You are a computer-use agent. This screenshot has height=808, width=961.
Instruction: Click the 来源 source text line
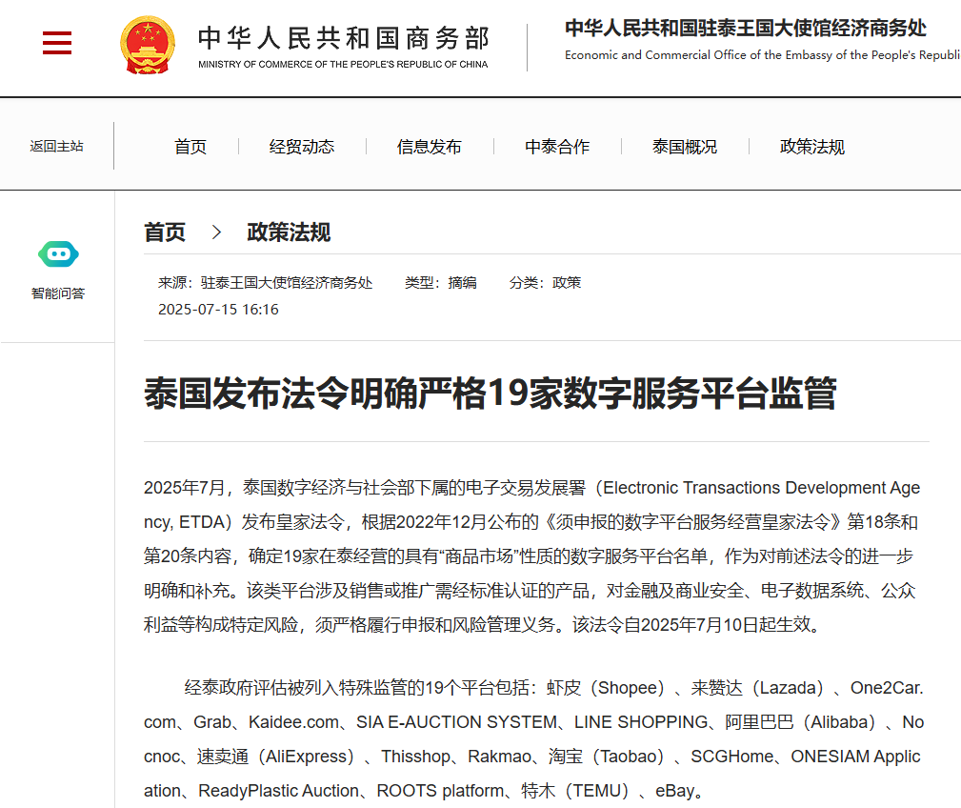[x=265, y=283]
